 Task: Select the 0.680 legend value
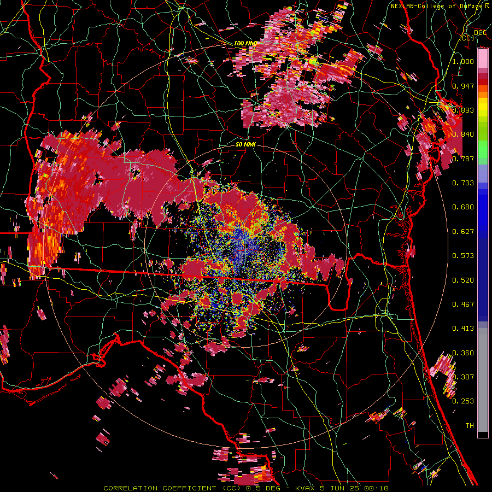point(463,207)
